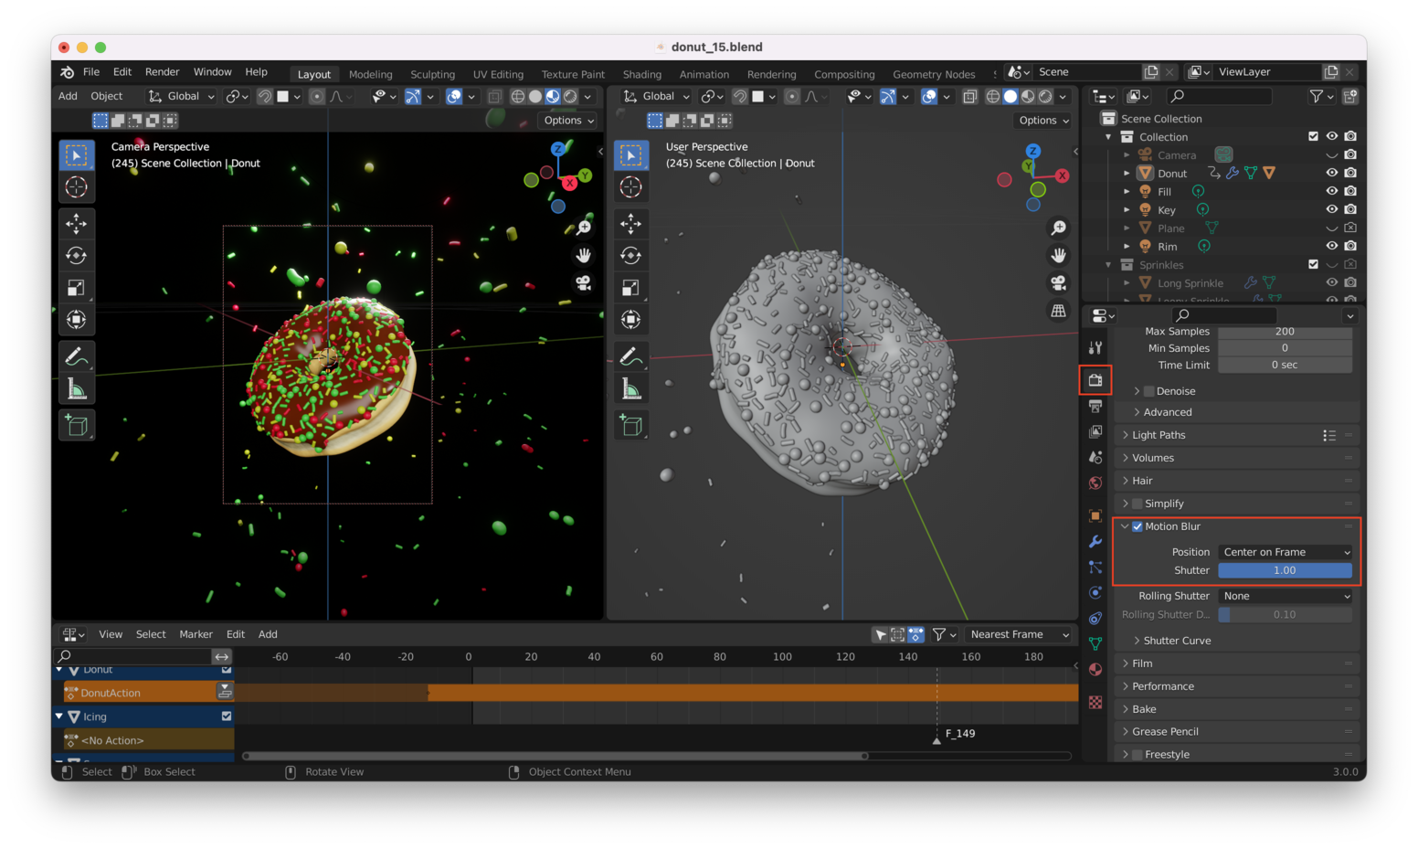Switch to the Shading workspace tab
This screenshot has width=1418, height=849.
click(x=641, y=74)
